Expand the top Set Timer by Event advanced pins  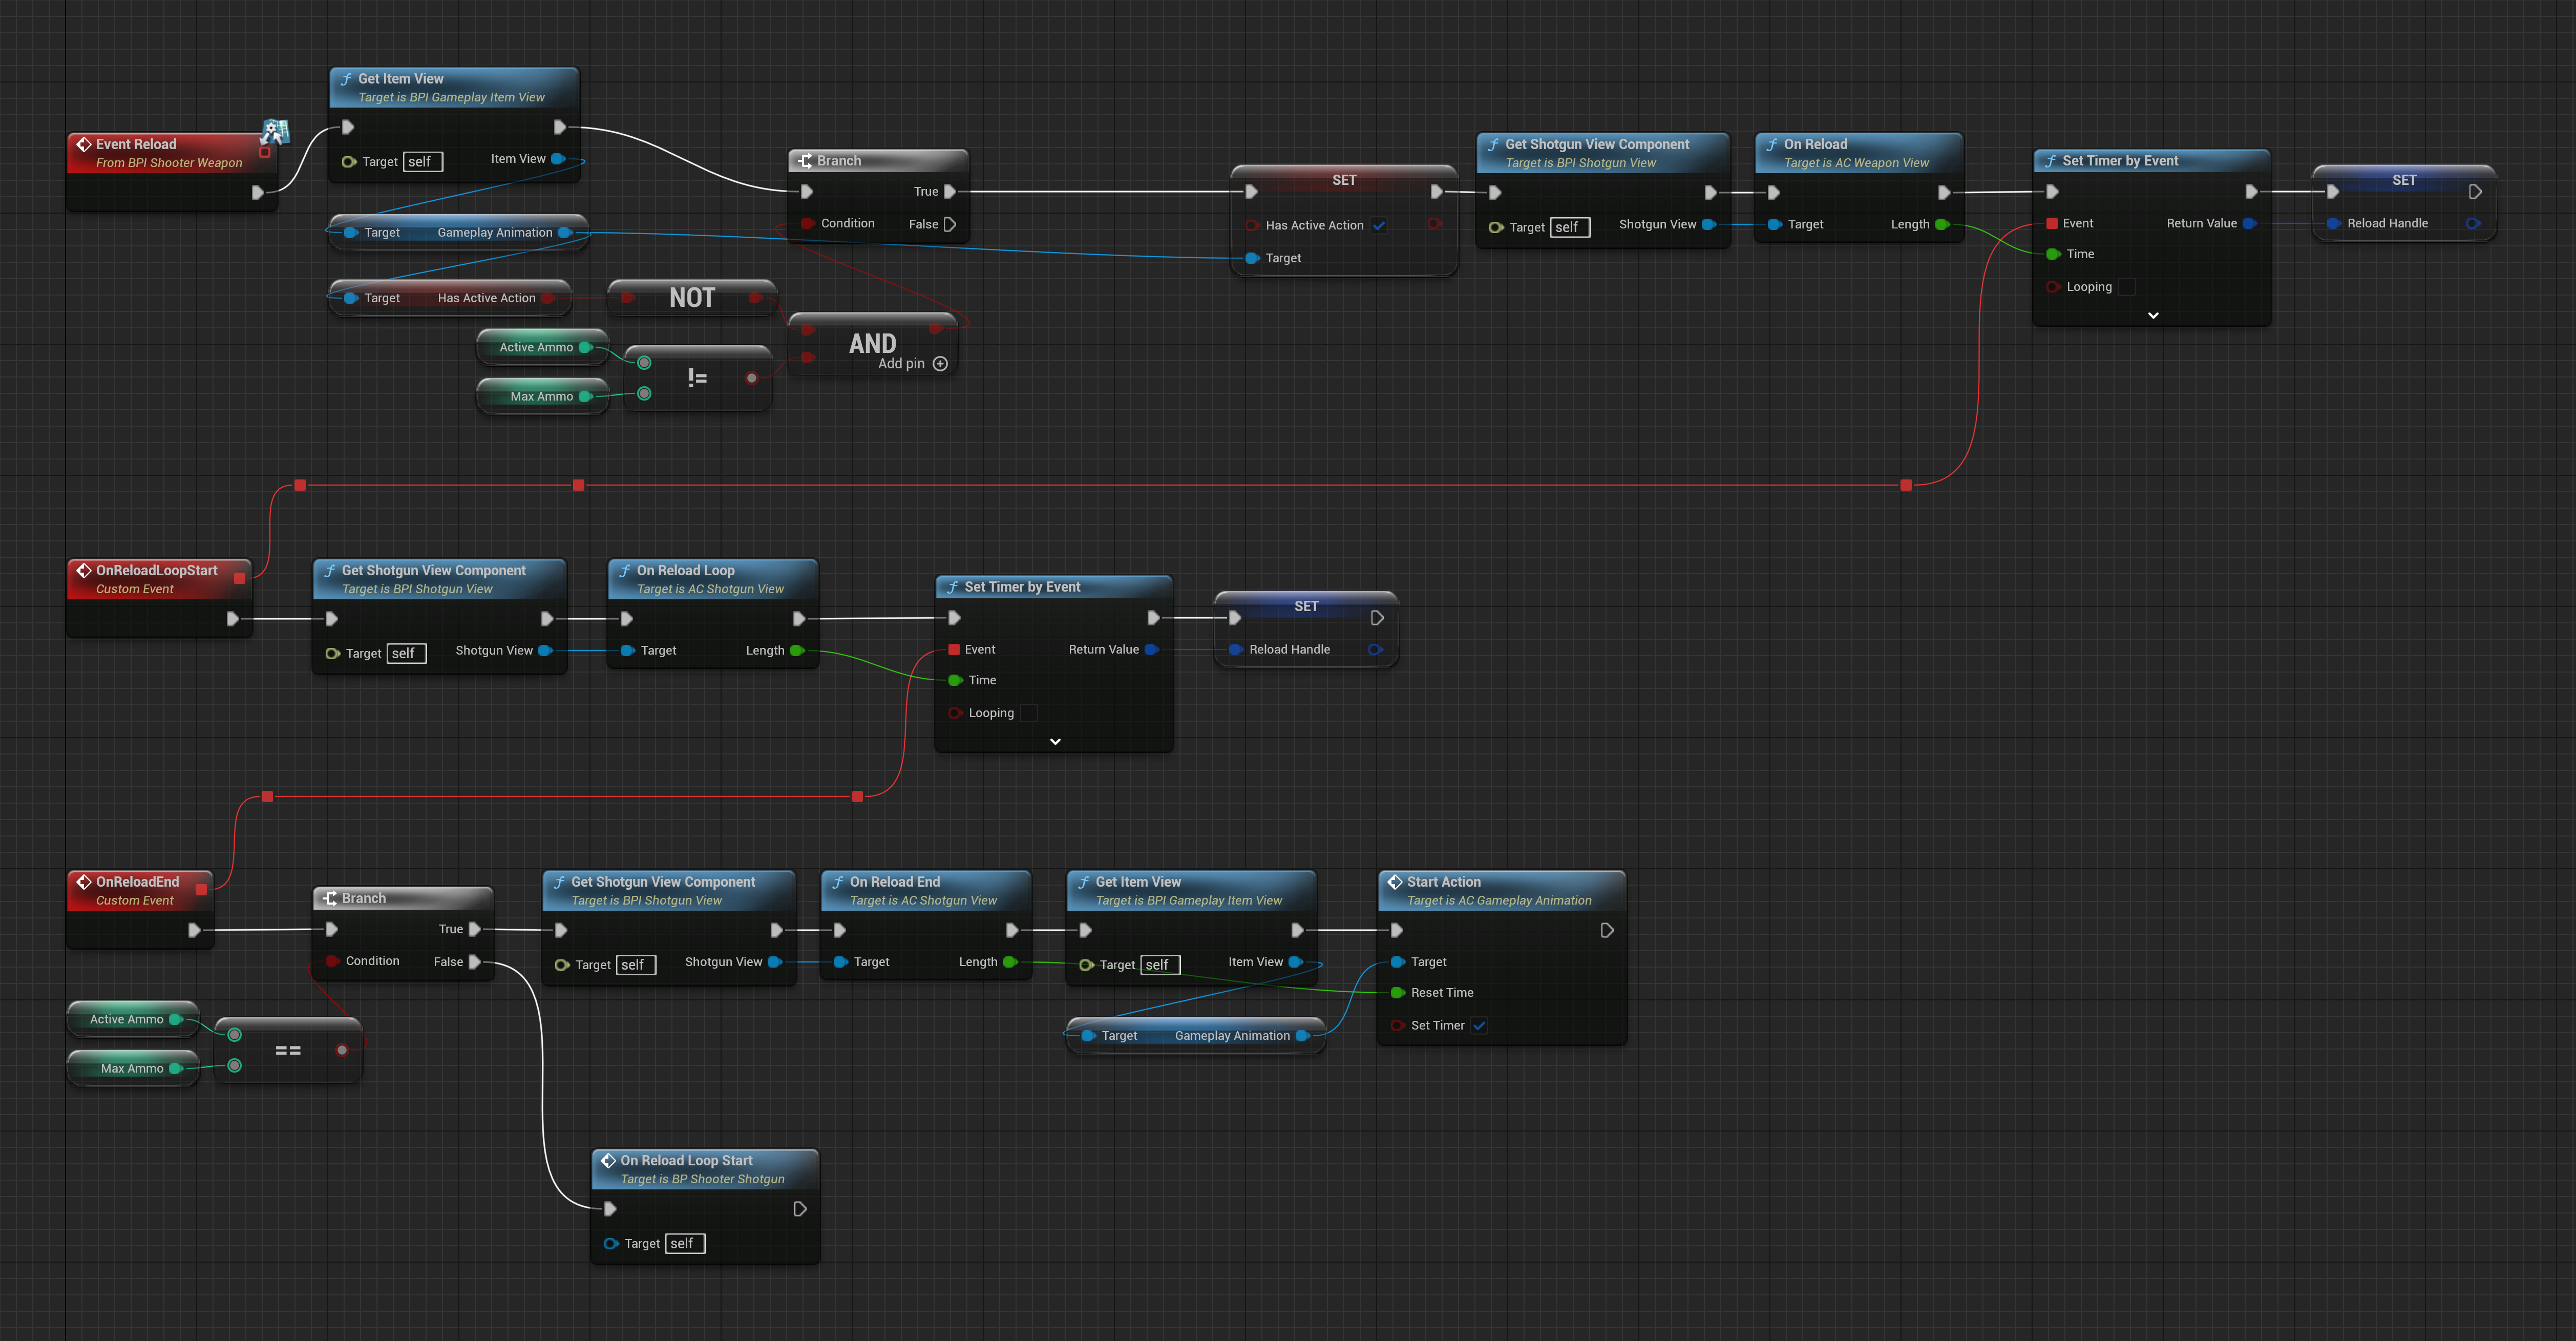(2153, 315)
